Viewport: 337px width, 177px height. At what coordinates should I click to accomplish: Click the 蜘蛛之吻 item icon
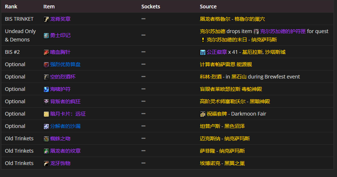(x=46, y=139)
